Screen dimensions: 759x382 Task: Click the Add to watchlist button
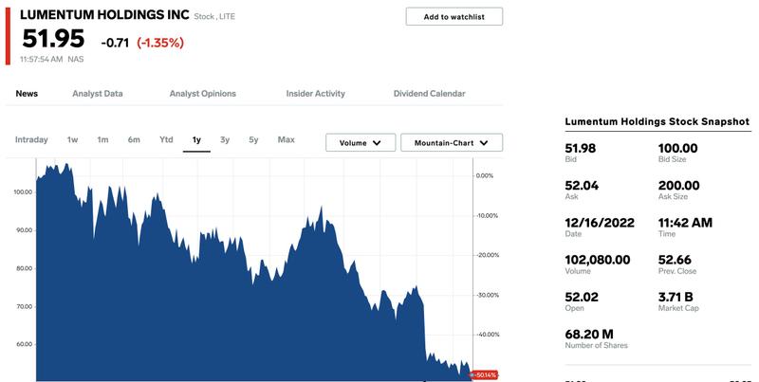pos(454,16)
